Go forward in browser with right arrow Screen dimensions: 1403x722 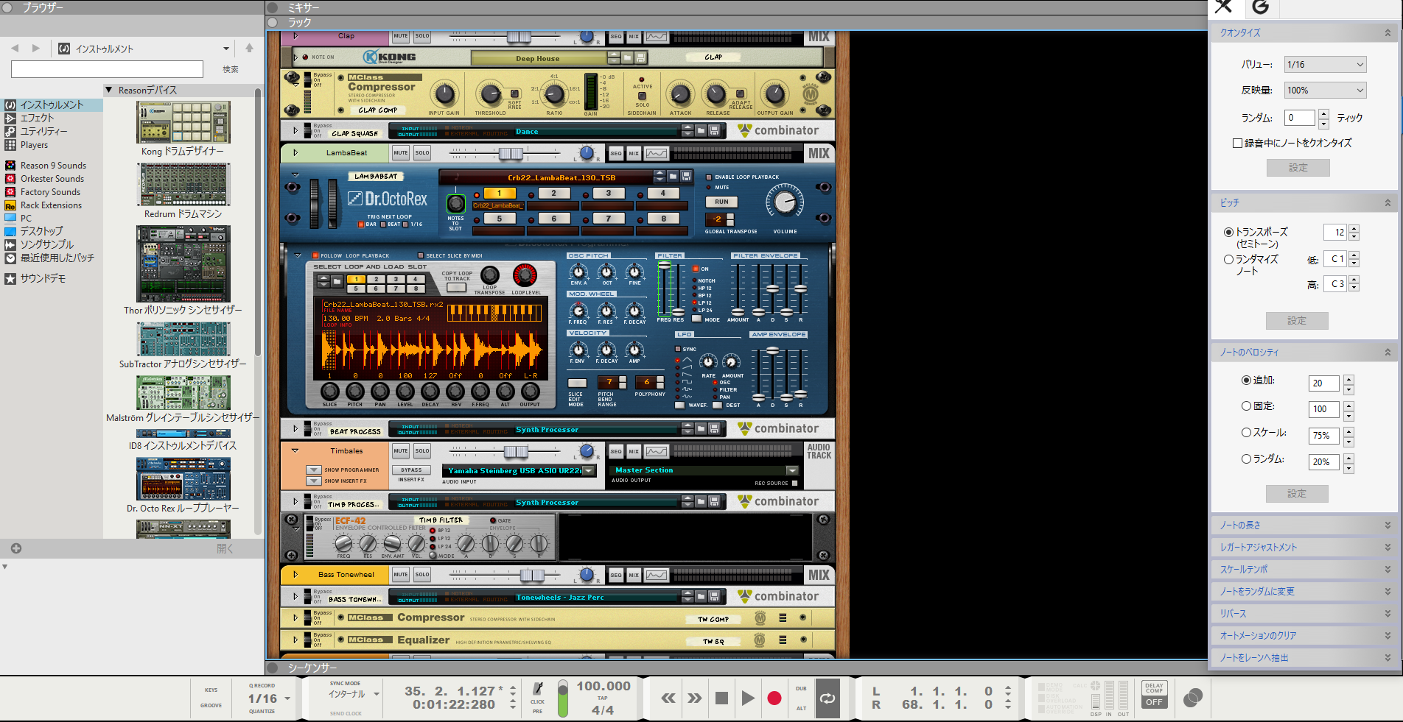(x=35, y=49)
